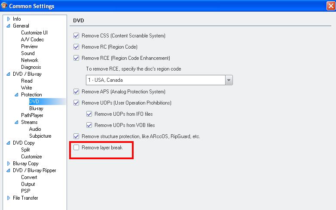Open the A/V Codec settings page
336x210 pixels.
pos(32,40)
